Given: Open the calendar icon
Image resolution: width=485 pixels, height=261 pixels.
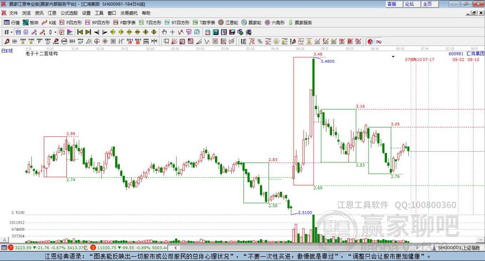Looking at the screenshot, I should click(x=207, y=32).
